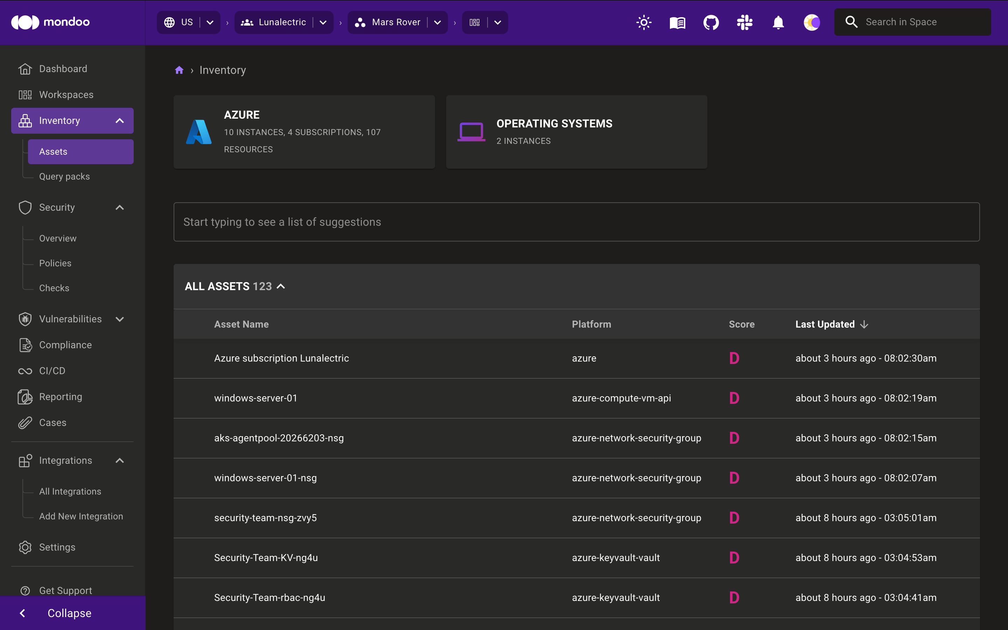
Task: Click the Slack notifications icon
Action: [x=744, y=22]
